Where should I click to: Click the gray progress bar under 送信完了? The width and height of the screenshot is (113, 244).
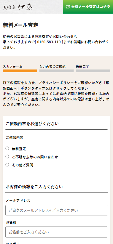pos(93,71)
